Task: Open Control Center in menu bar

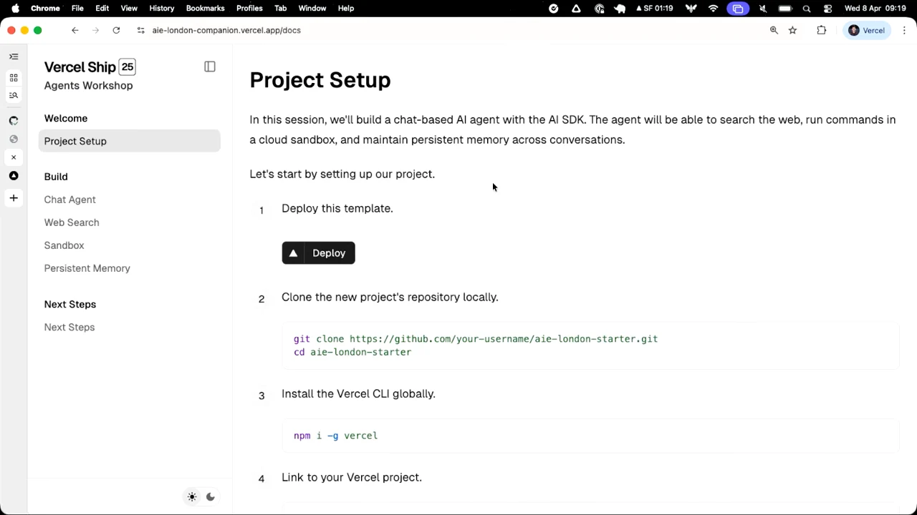Action: pyautogui.click(x=828, y=9)
